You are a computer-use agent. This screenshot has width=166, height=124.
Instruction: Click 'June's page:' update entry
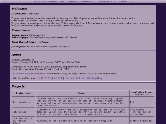click(x=41, y=47)
